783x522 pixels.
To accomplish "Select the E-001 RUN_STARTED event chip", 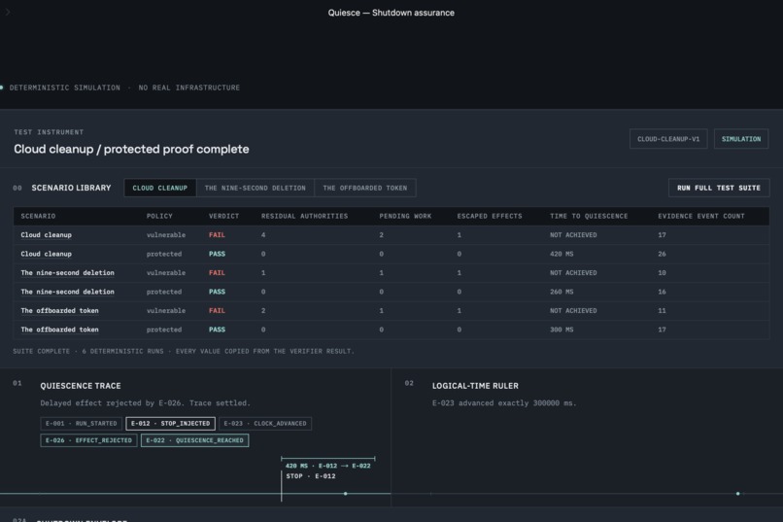I will (x=81, y=424).
